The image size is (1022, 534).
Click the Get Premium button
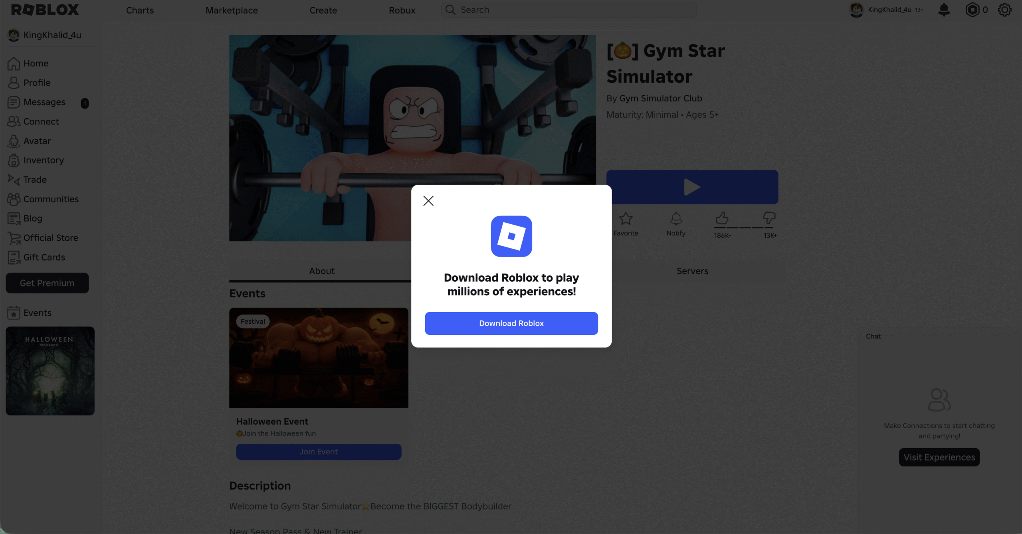tap(47, 283)
